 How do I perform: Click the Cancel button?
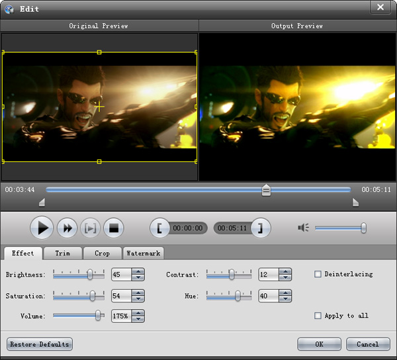click(x=368, y=344)
